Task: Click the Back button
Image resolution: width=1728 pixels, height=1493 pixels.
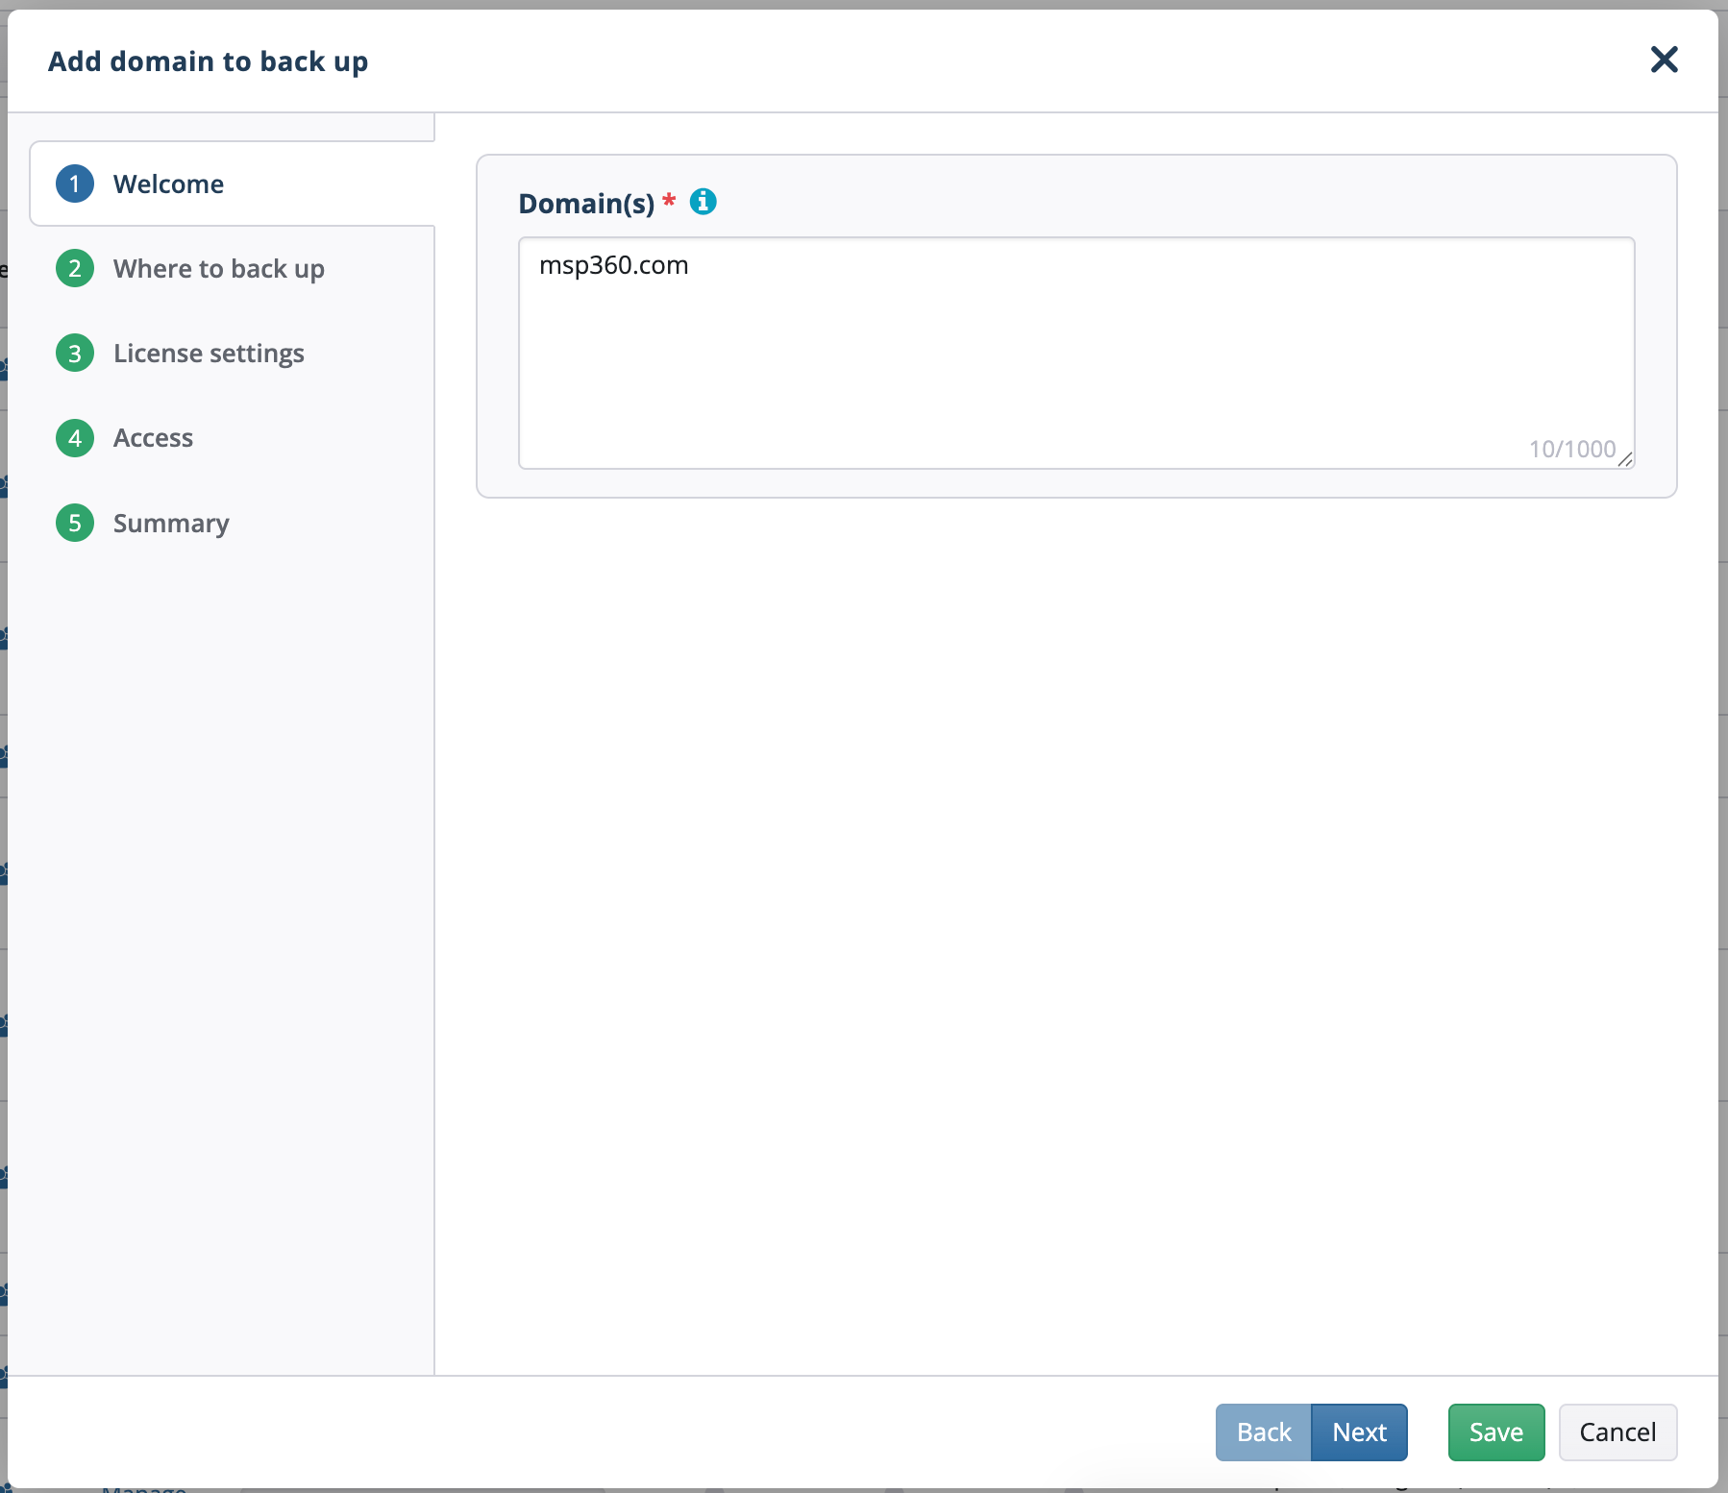Action: (x=1263, y=1432)
